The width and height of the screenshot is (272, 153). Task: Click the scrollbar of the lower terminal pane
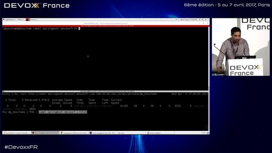pyautogui.click(x=209, y=111)
